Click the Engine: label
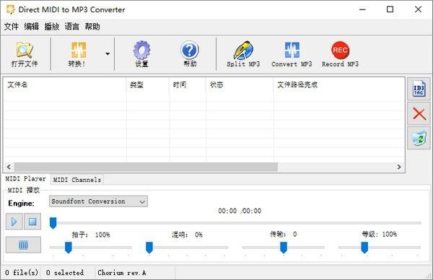 coord(21,204)
